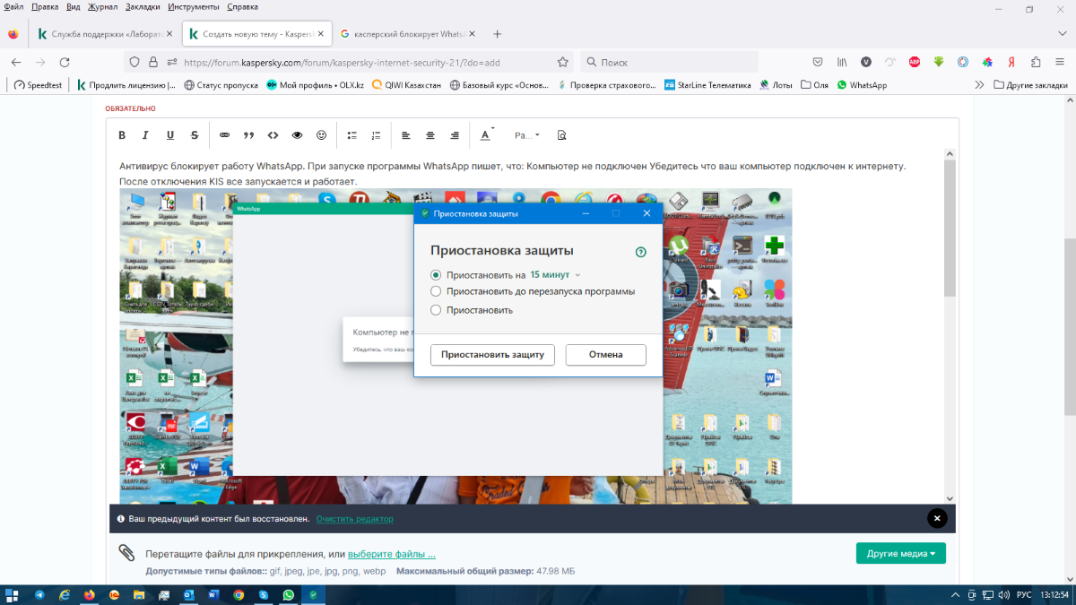The width and height of the screenshot is (1076, 605).
Task: Insert a code block with the brackets icon
Action: (273, 135)
